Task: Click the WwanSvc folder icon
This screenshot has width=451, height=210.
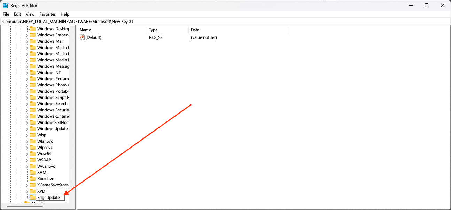Action: pyautogui.click(x=33, y=166)
